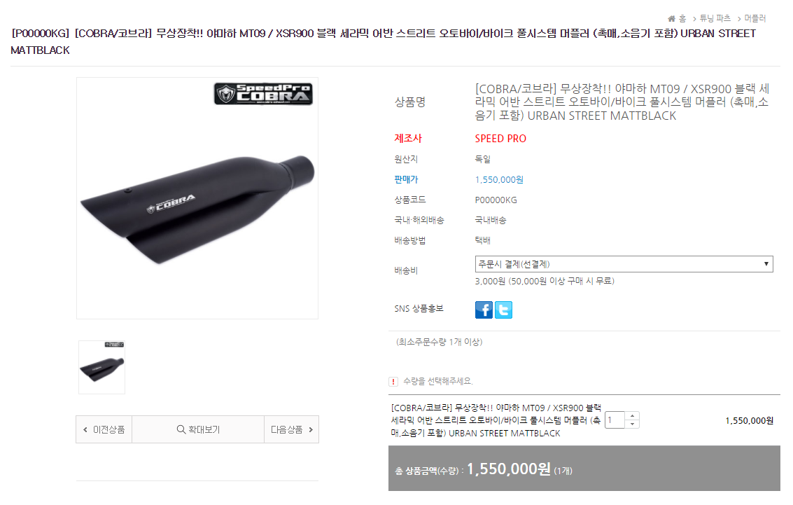Open the 배송비 payment dropdown
The width and height of the screenshot is (793, 505).
click(624, 264)
